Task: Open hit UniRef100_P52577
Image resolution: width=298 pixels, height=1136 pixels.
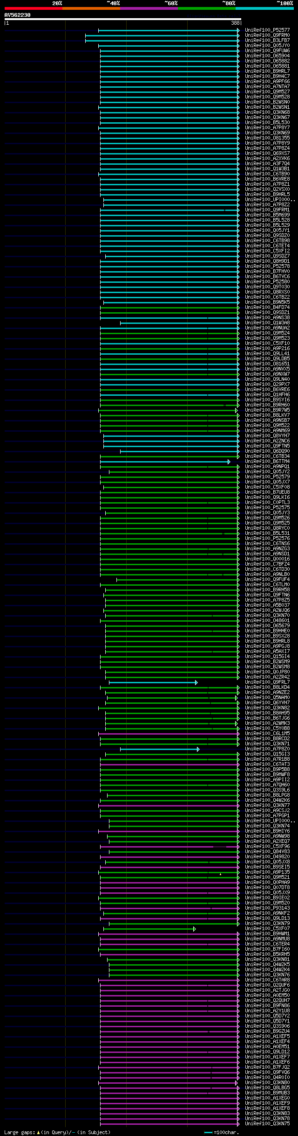Action: (x=267, y=30)
